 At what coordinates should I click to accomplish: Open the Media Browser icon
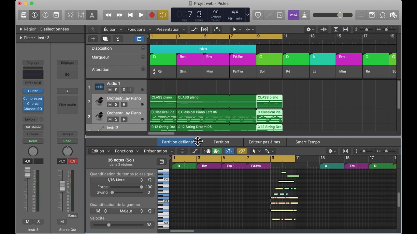(394, 15)
